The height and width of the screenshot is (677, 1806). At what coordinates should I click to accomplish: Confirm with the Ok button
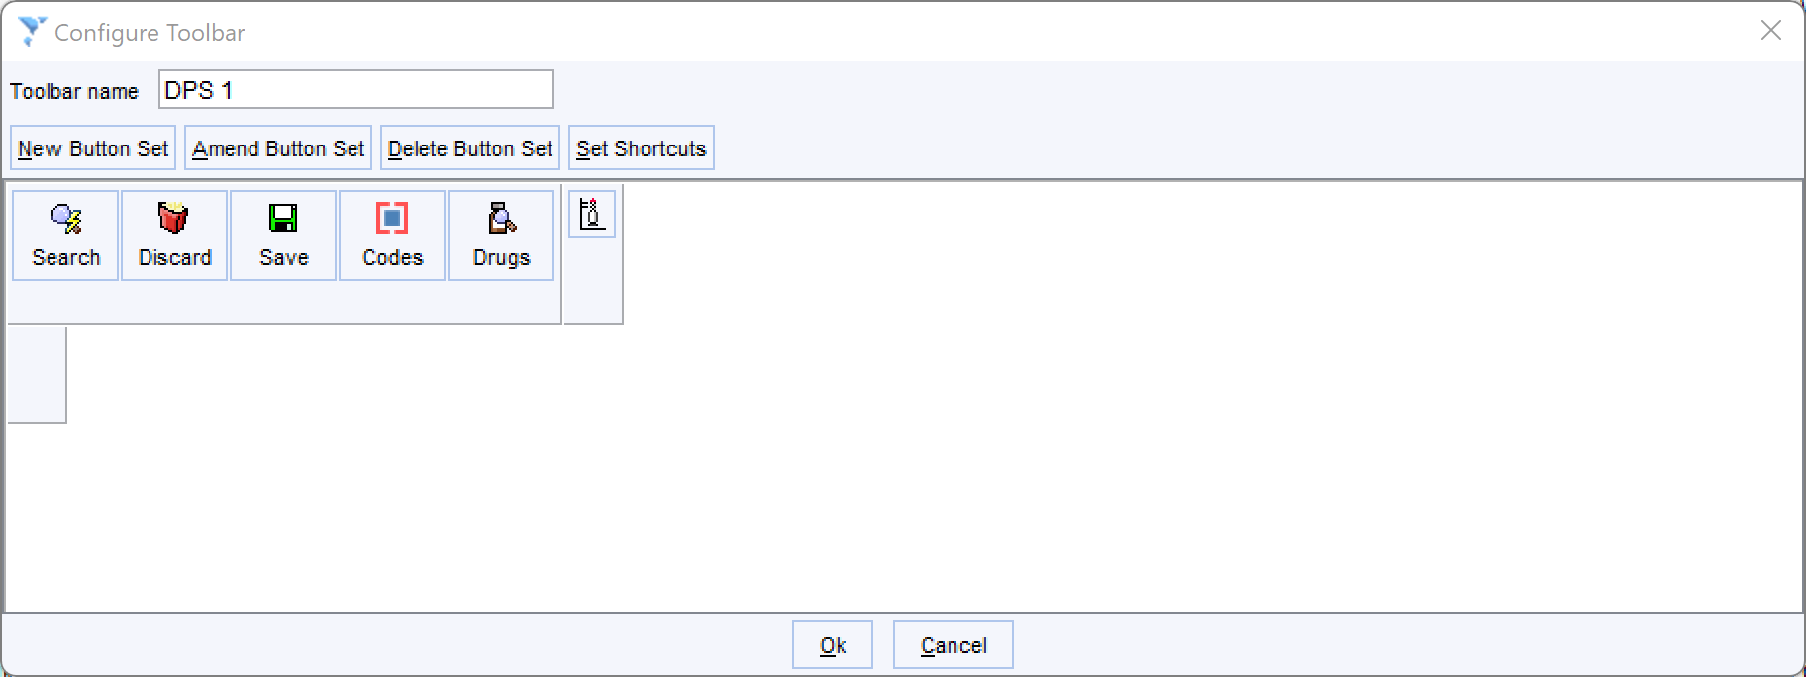click(x=833, y=644)
